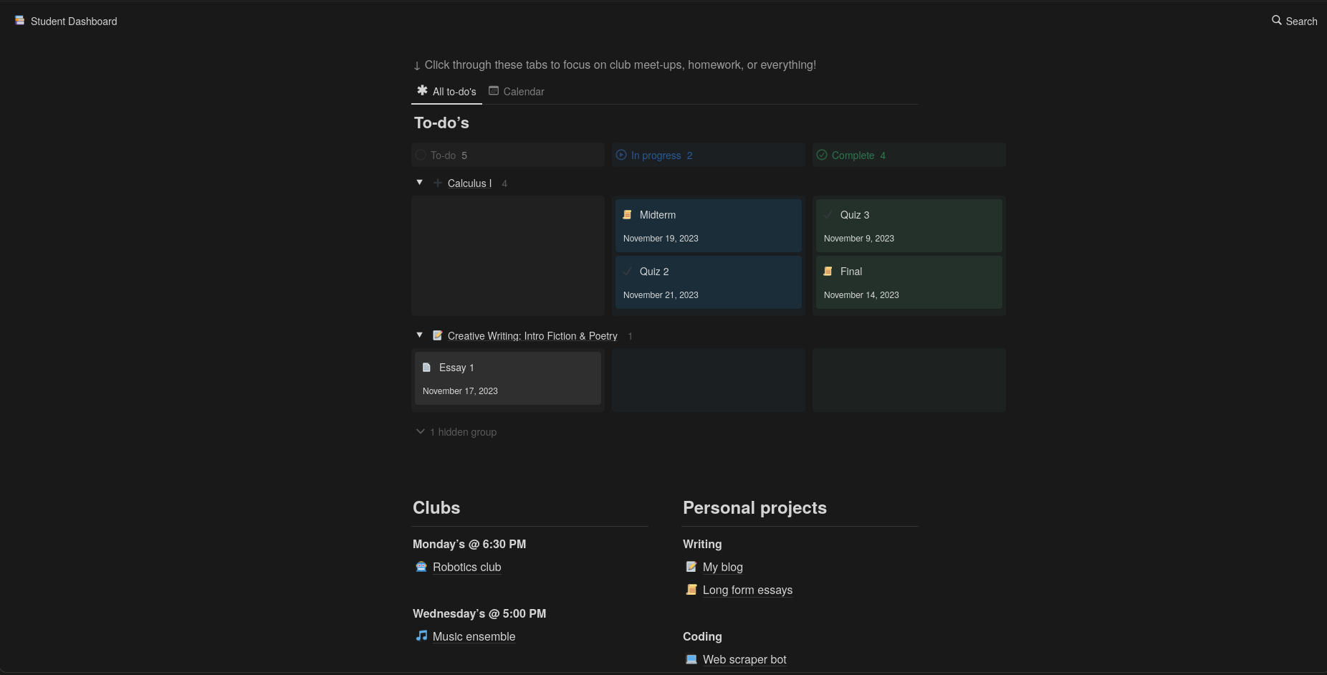The image size is (1327, 675).
Task: Open the Web scraper bot link
Action: (x=744, y=659)
